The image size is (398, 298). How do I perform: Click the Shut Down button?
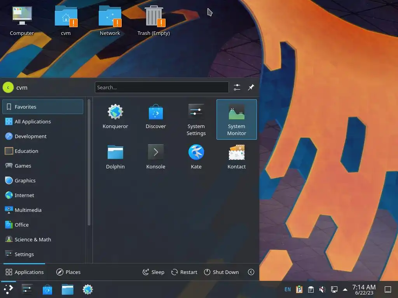(221, 272)
